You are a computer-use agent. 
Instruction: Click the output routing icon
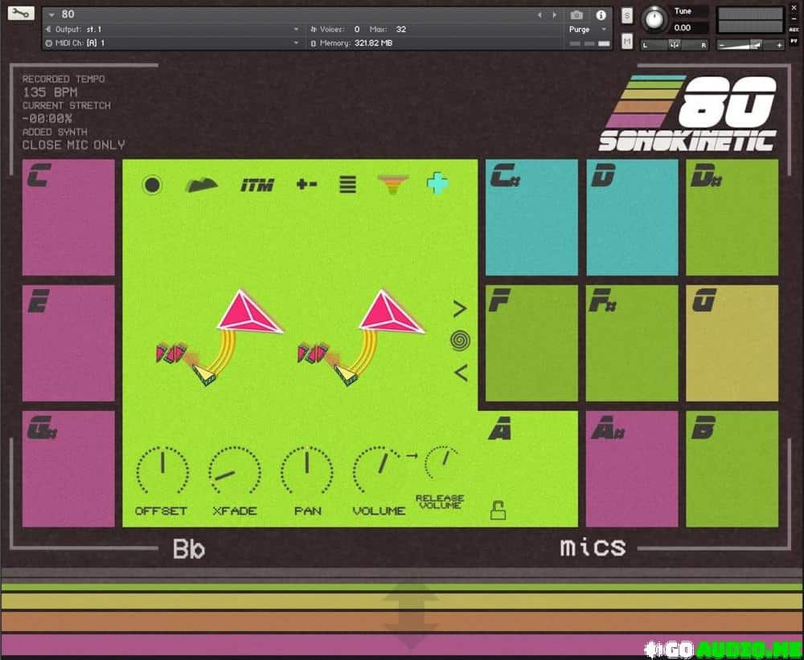tap(49, 29)
